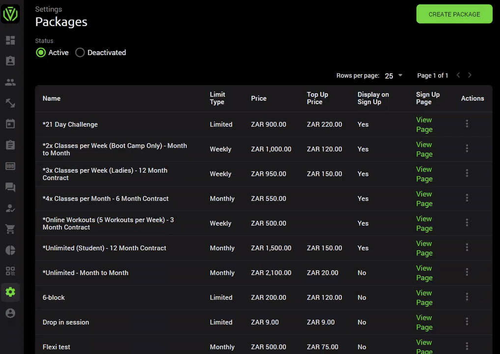The image size is (500, 354).
Task: Open the members group icon in sidebar
Action: pos(10,83)
